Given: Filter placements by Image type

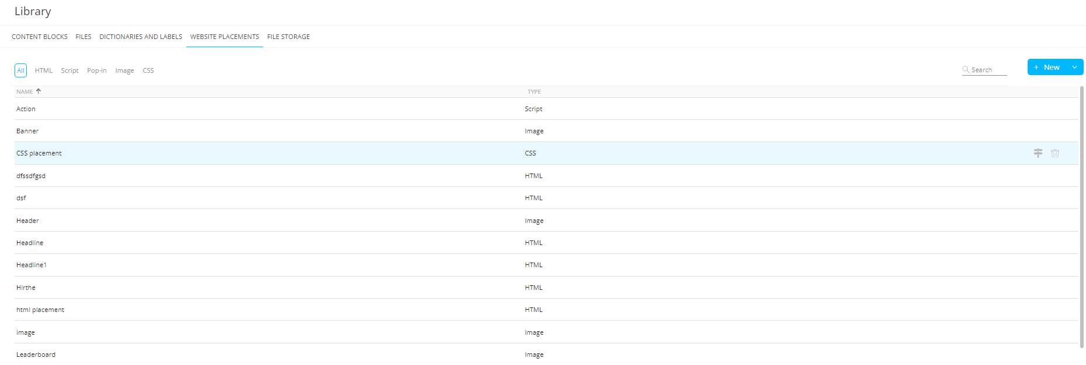Looking at the screenshot, I should click(124, 70).
